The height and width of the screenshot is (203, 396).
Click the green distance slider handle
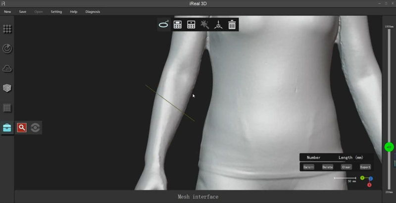pos(389,147)
